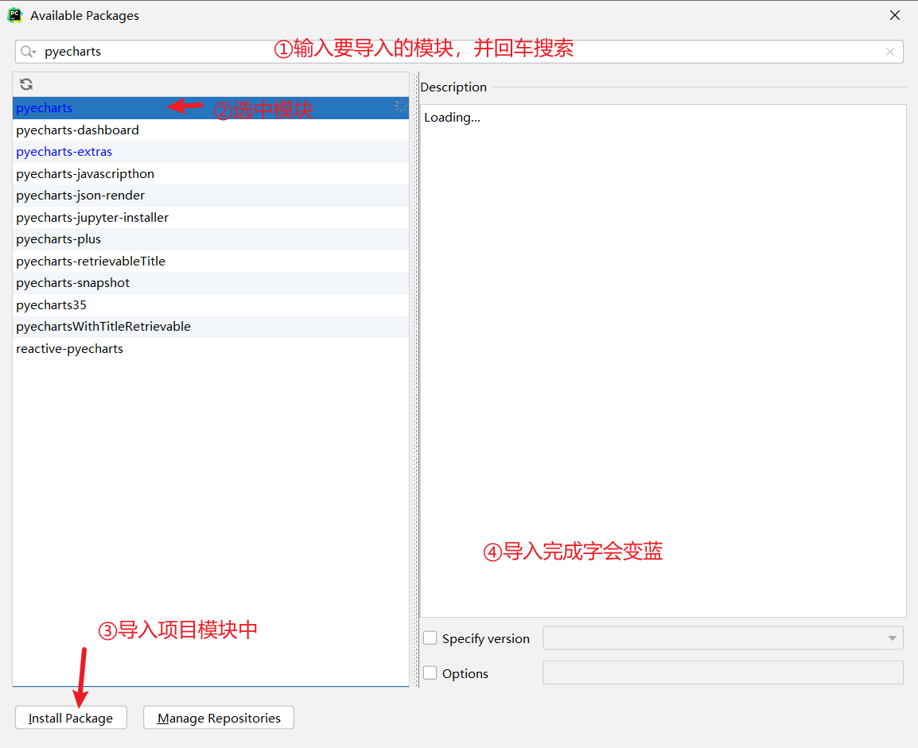Screen dimensions: 918x748
Task: Click the Options text input field
Action: click(x=723, y=672)
